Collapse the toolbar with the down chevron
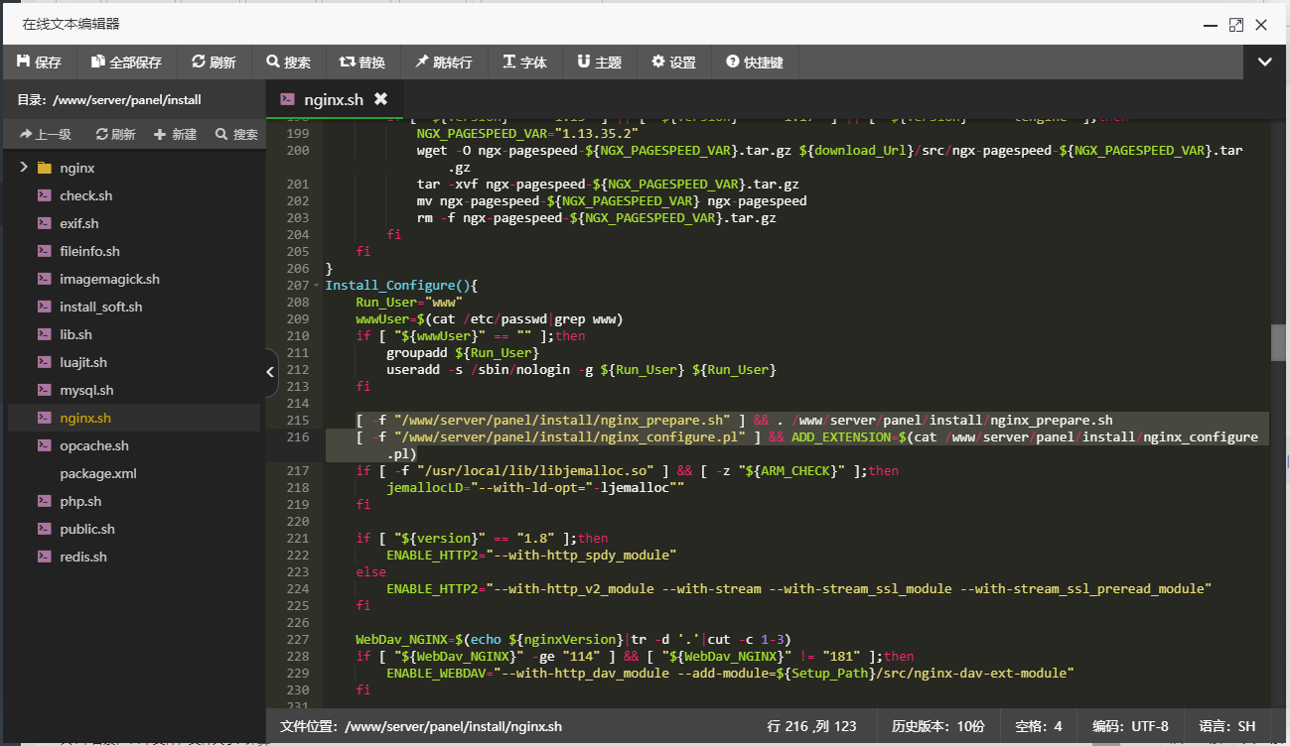Screen dimensions: 1290x746 1265,62
